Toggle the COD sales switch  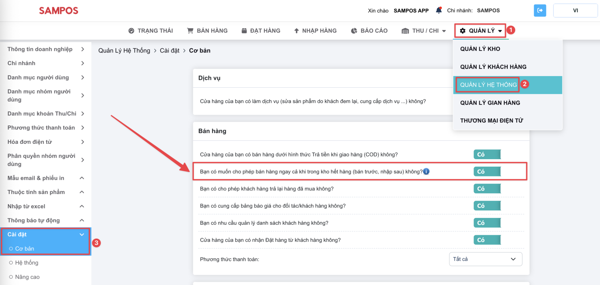[x=487, y=154]
